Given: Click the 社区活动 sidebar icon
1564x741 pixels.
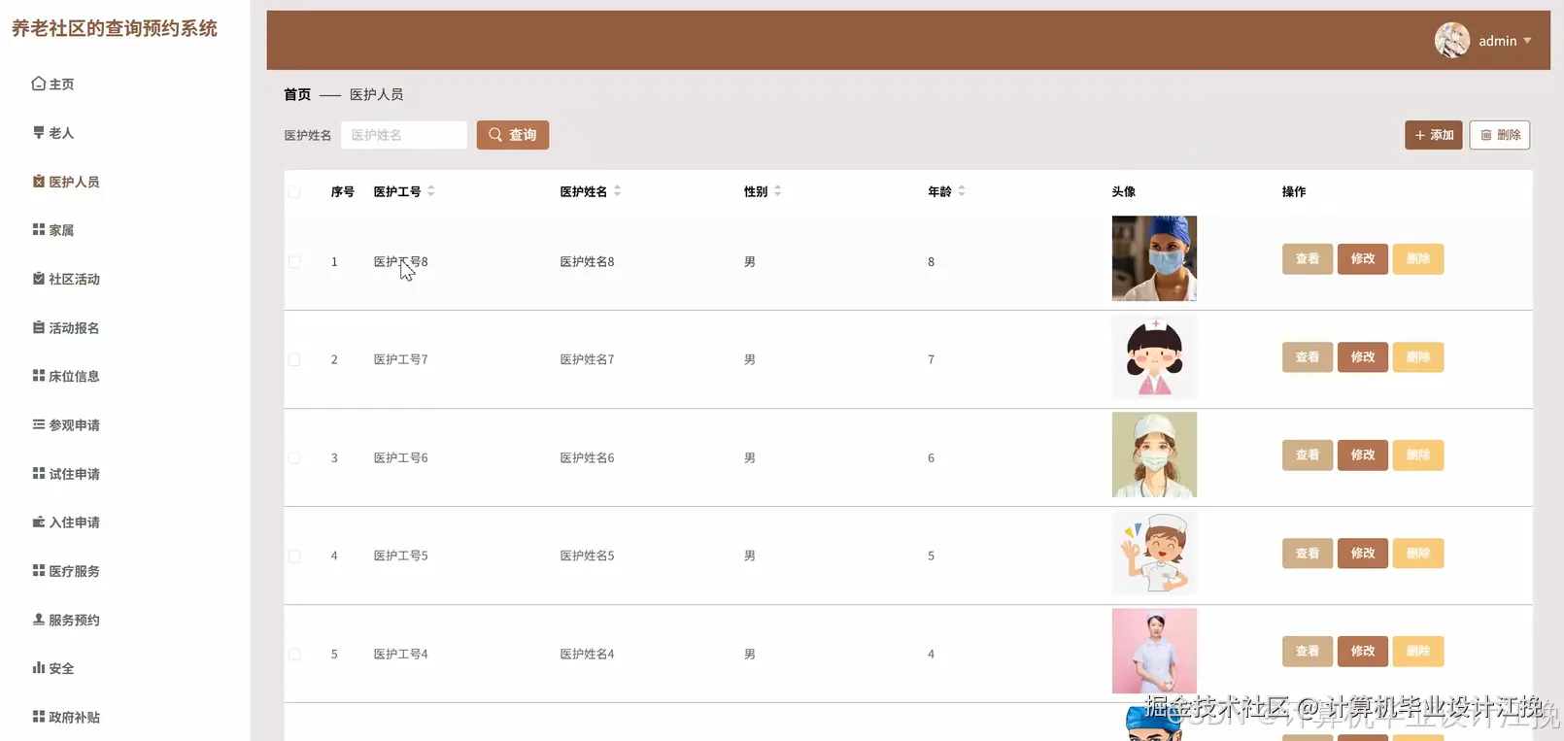Looking at the screenshot, I should [x=38, y=279].
